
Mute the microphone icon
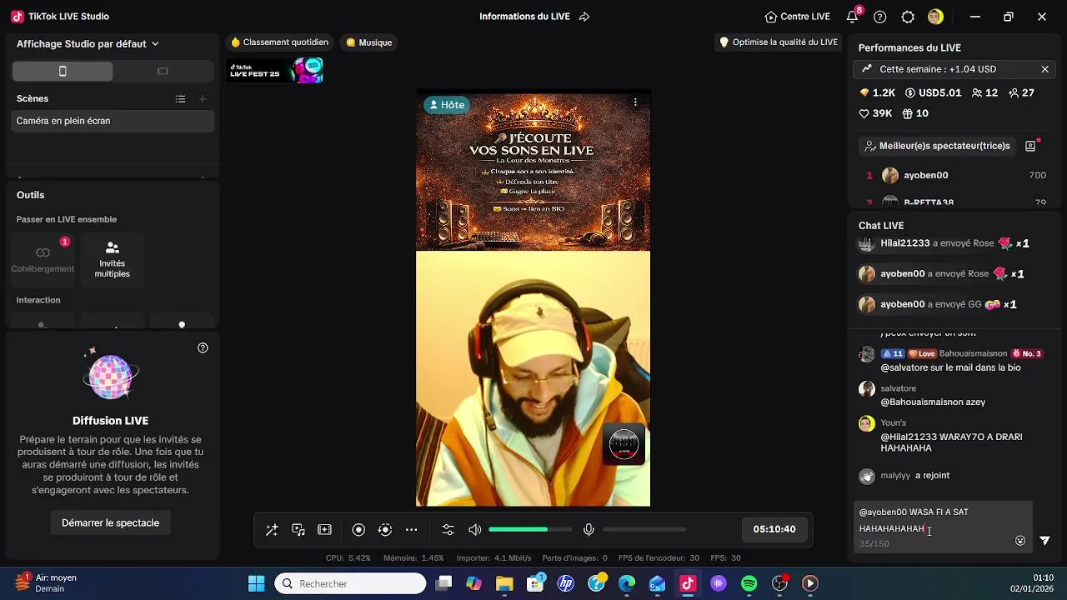pos(589,530)
